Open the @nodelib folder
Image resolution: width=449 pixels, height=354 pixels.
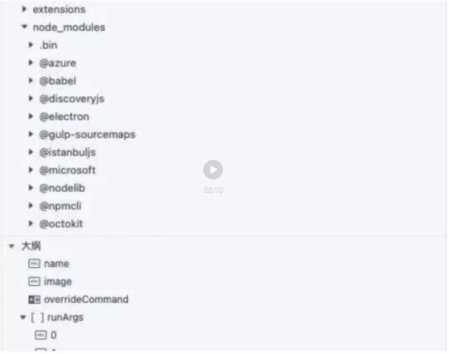[62, 188]
